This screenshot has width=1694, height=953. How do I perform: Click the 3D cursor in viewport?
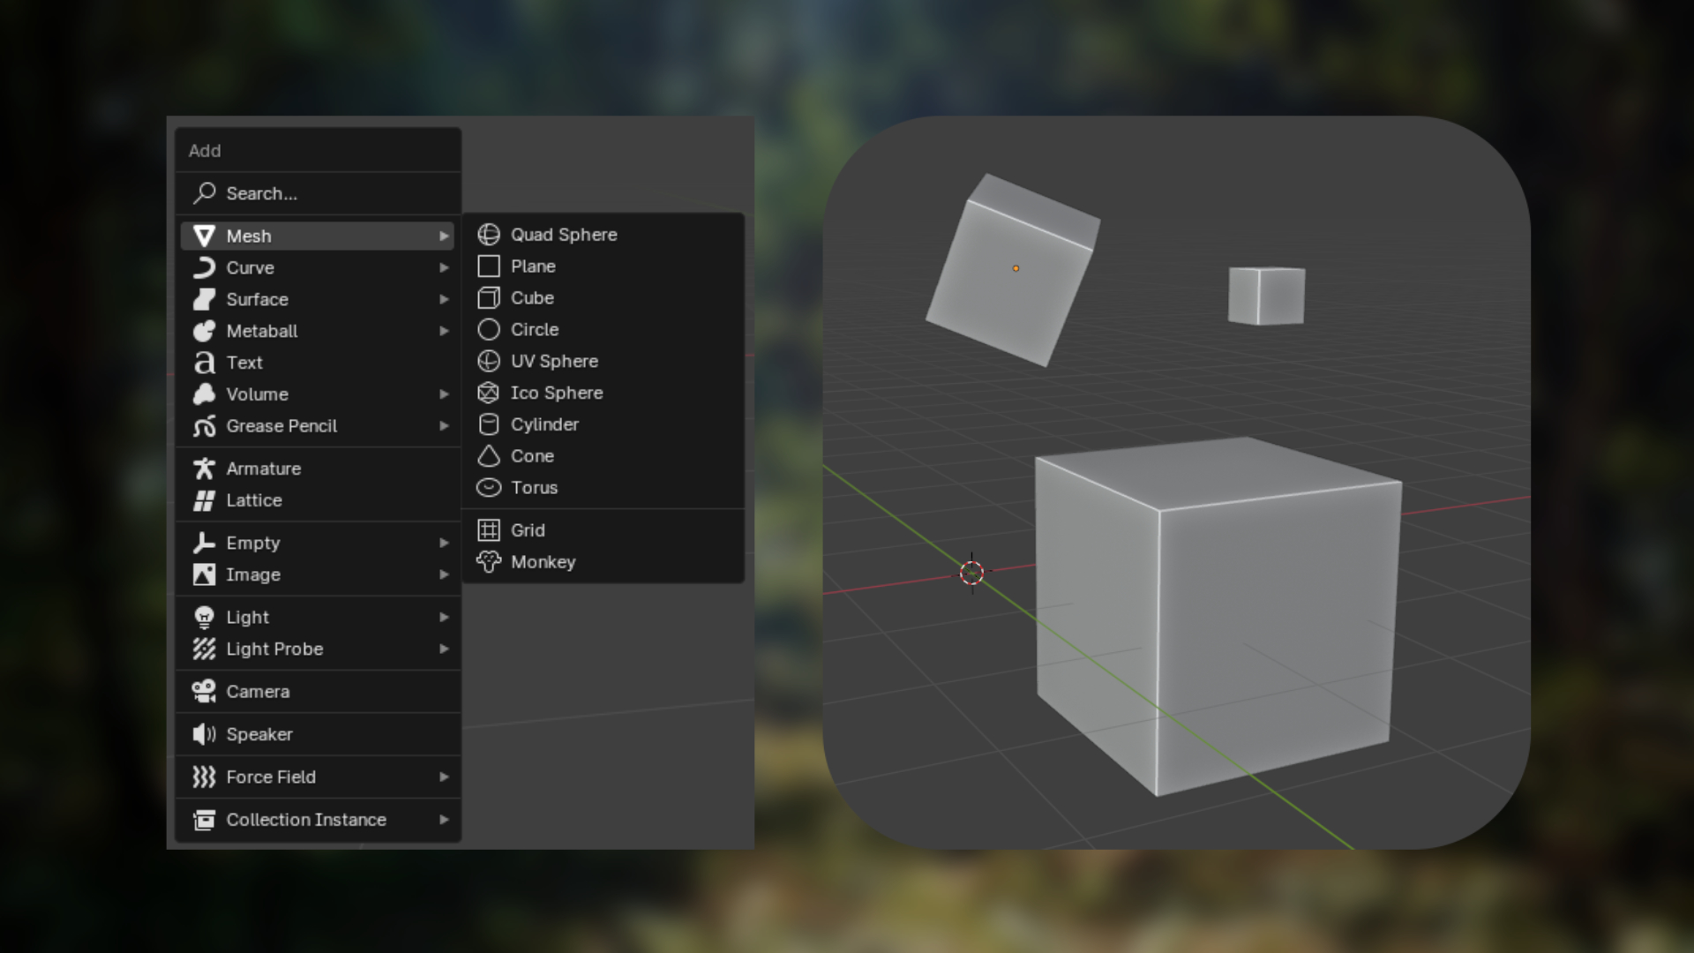(971, 574)
